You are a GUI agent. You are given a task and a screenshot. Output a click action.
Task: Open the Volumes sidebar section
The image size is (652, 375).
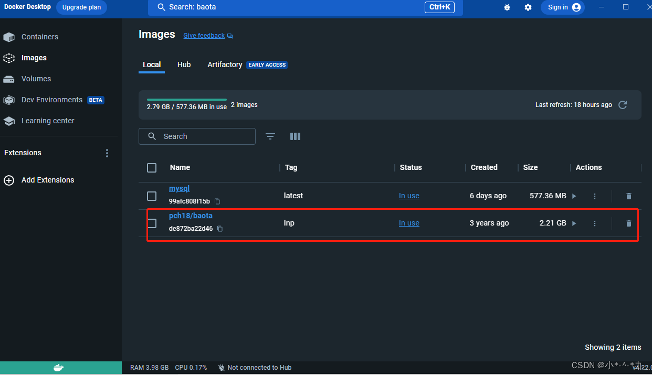36,79
